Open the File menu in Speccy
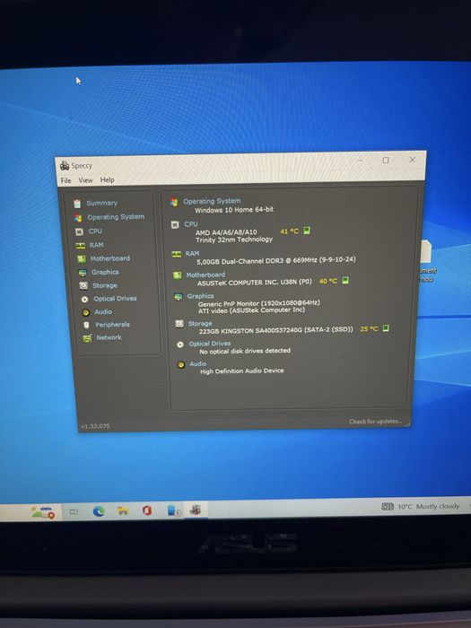 pos(66,180)
